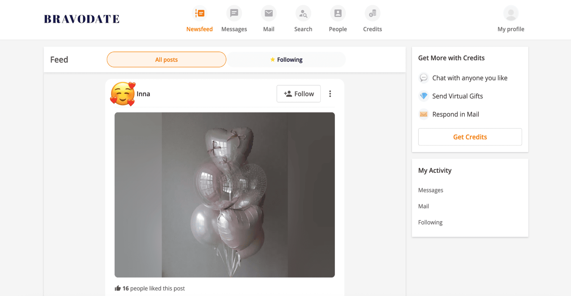Open Following under My Activity
The image size is (571, 296).
[430, 222]
